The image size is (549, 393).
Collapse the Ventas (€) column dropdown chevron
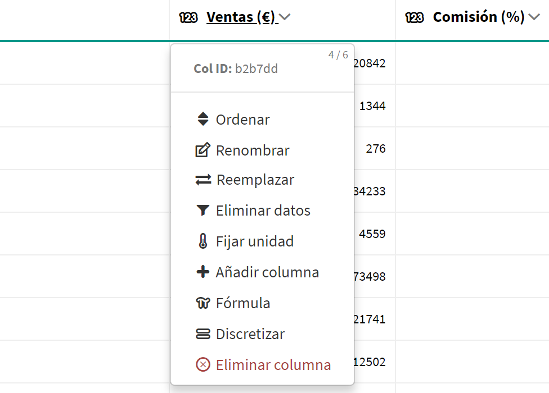(x=285, y=17)
